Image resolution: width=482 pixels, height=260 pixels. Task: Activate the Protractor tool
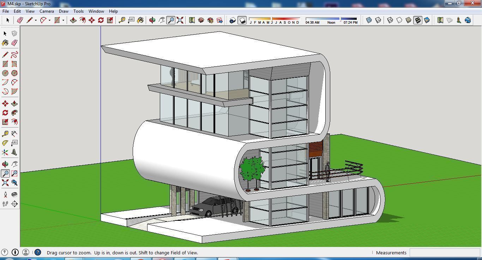pyautogui.click(x=5, y=143)
